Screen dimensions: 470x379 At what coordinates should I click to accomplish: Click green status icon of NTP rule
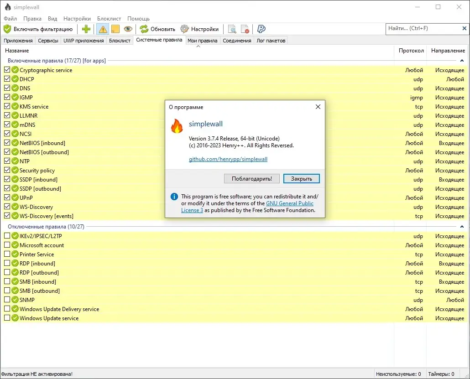(x=15, y=161)
